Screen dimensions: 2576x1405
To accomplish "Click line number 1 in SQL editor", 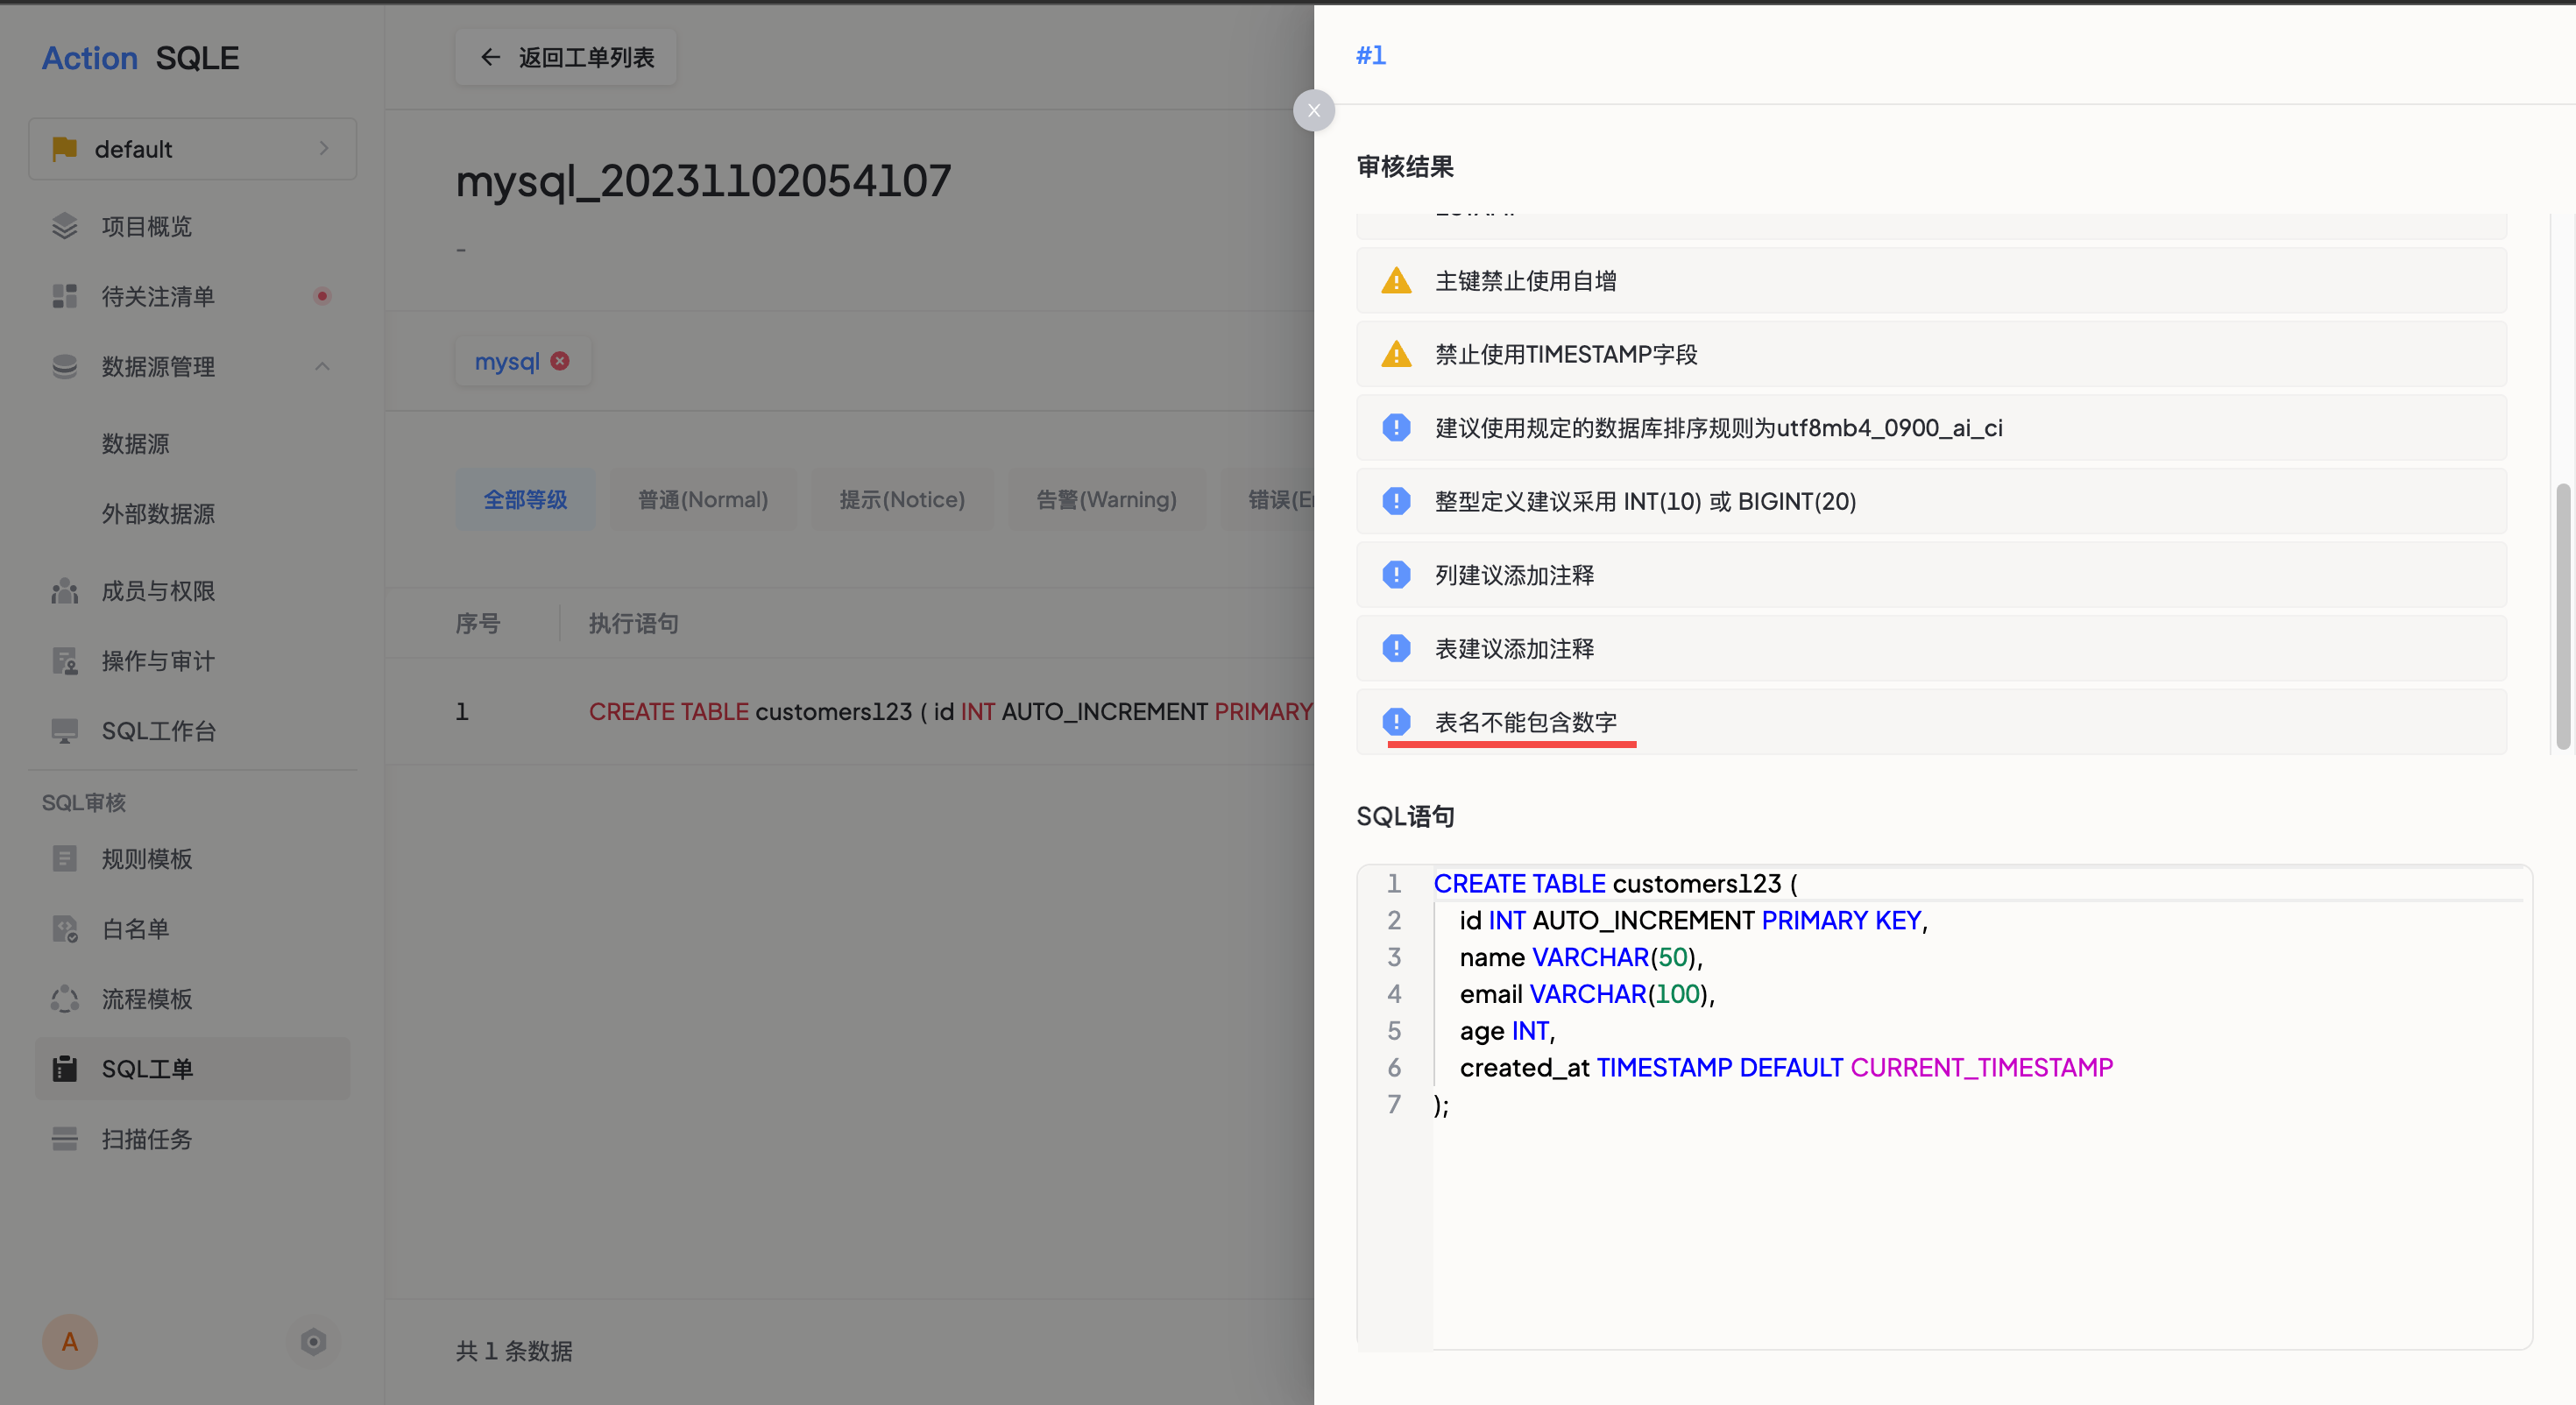I will click(x=1393, y=883).
